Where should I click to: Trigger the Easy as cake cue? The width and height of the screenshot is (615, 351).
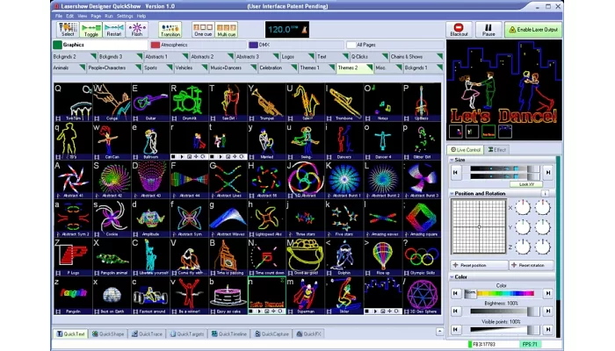(228, 296)
